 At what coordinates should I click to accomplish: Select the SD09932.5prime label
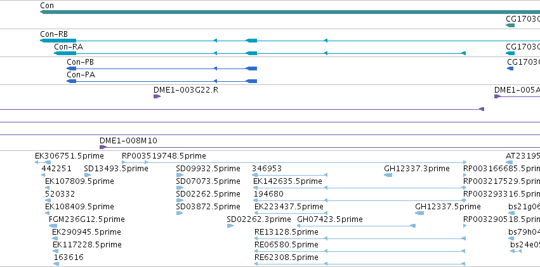click(x=208, y=169)
